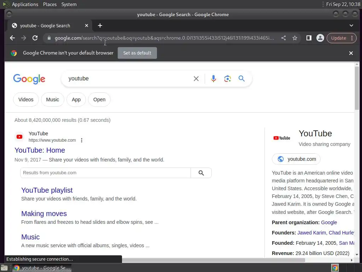This screenshot has width=362, height=272.
Task: Click the Update button in Chrome toolbar
Action: point(338,38)
